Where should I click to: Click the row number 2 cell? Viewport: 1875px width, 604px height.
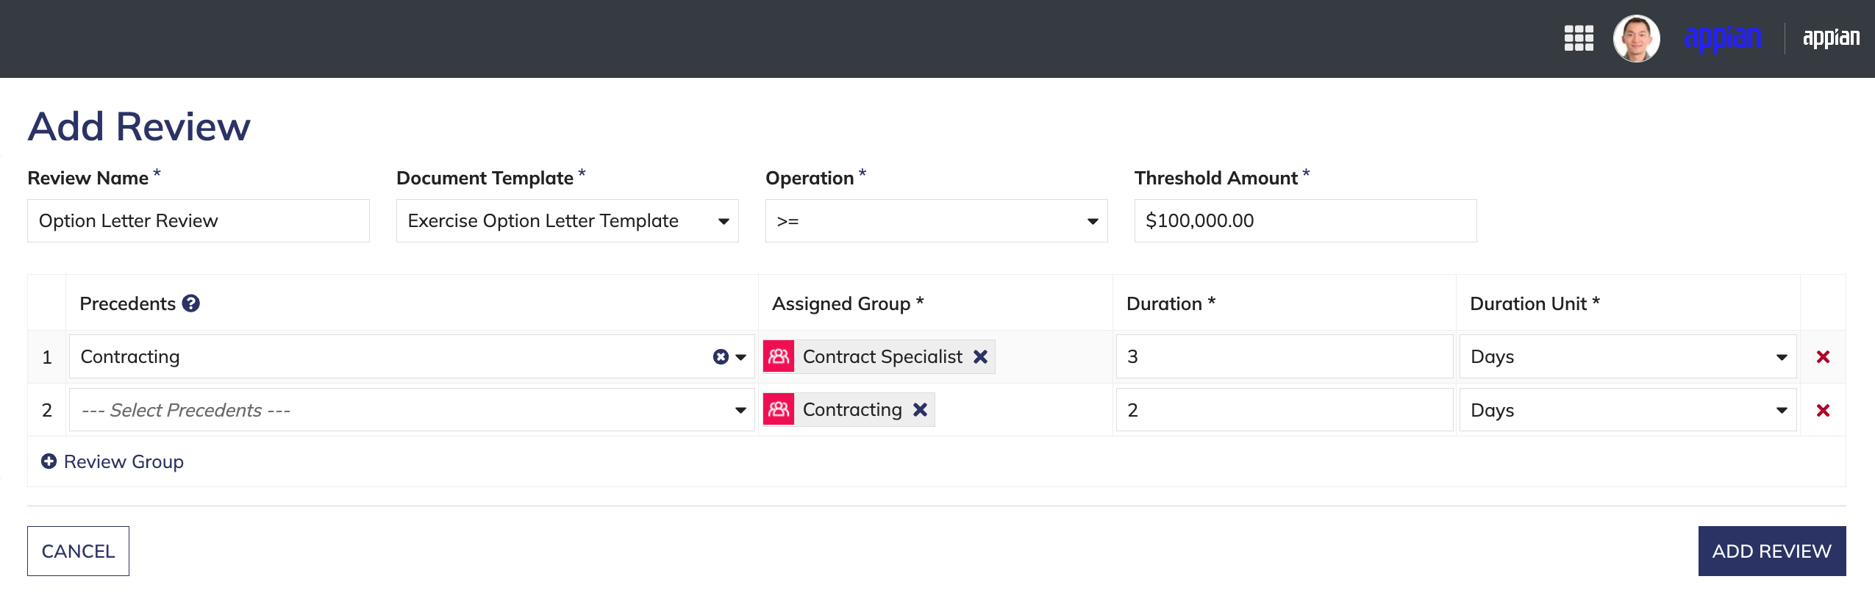(47, 410)
